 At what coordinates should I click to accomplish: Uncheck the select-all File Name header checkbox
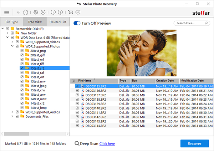tap(73, 81)
